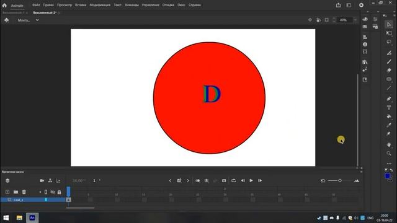Adjust the timeline zoom slider
397x223 pixels.
[x=340, y=180]
